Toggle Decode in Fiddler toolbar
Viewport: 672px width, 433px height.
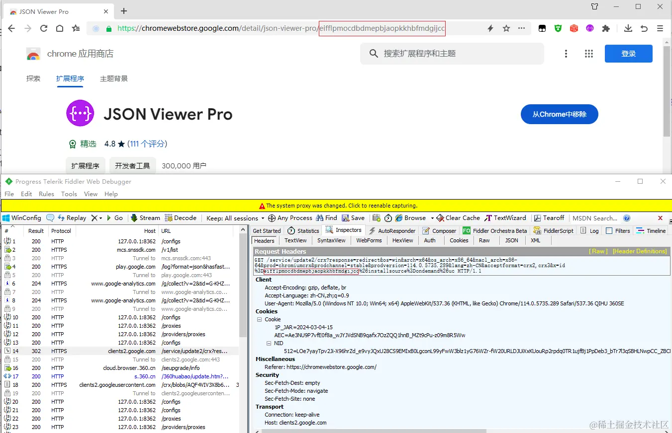click(x=181, y=218)
